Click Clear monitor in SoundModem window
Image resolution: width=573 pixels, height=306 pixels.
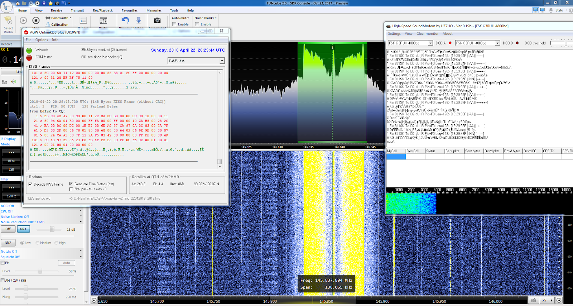coord(427,34)
